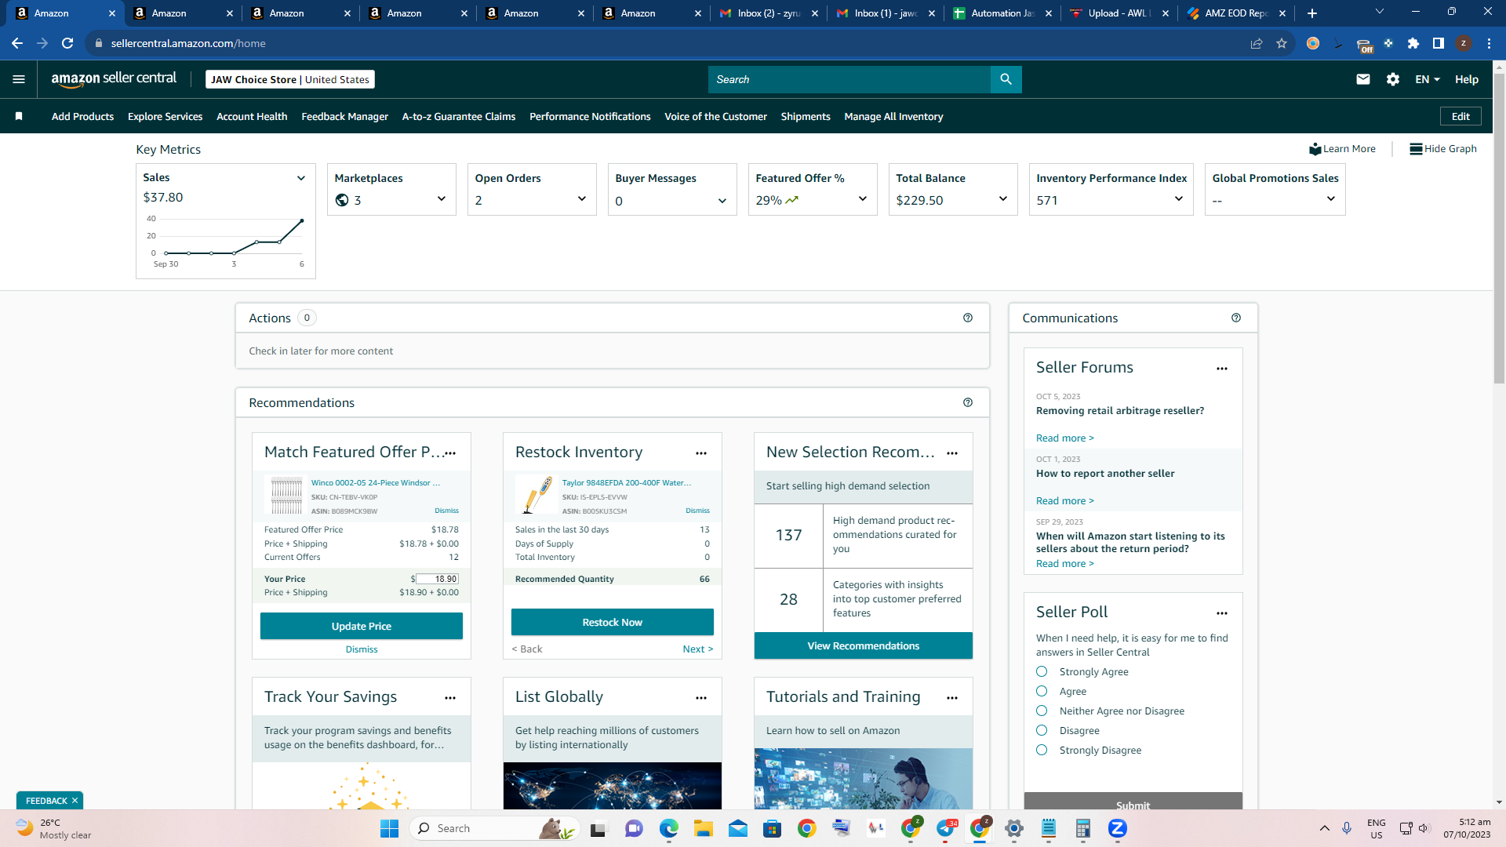Open the EN language dropdown
The image size is (1506, 847).
(x=1428, y=79)
